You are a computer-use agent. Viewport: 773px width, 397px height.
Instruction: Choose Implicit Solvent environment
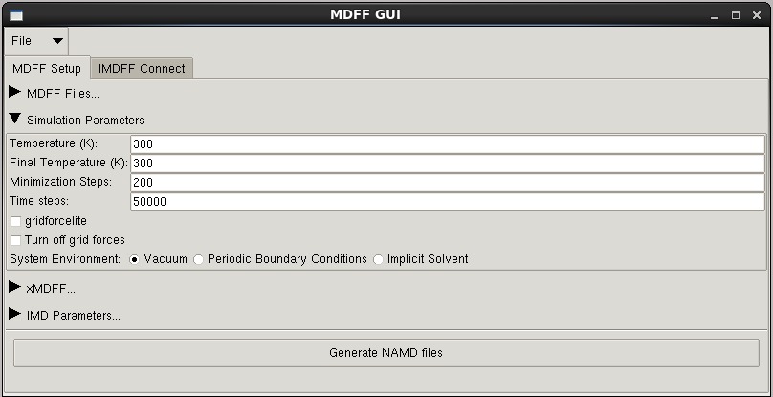tap(379, 259)
